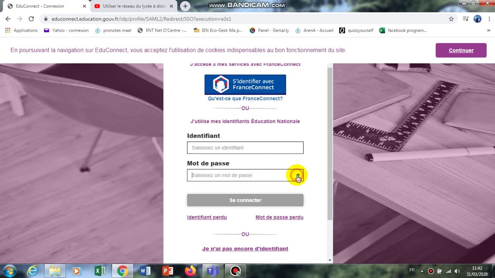The width and height of the screenshot is (495, 278).
Task: Open the Windows Start menu
Action: pos(10,271)
